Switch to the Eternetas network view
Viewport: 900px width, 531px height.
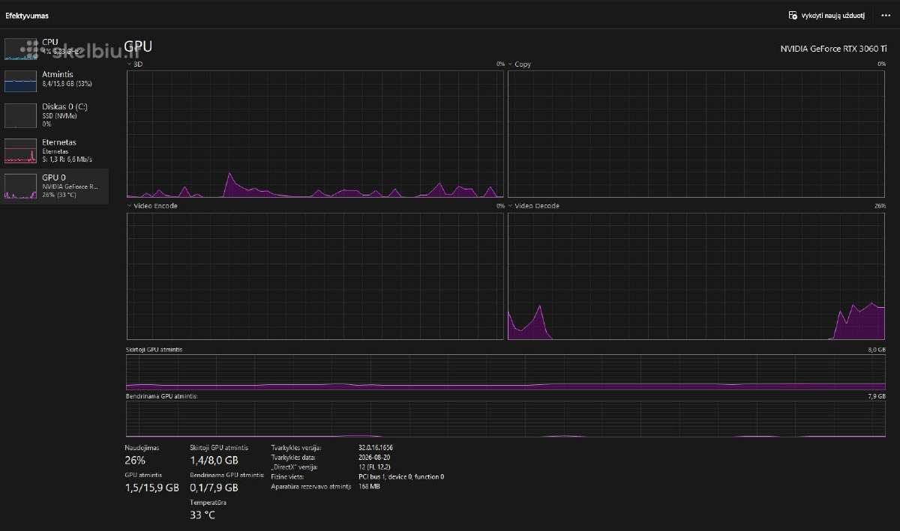click(55, 151)
